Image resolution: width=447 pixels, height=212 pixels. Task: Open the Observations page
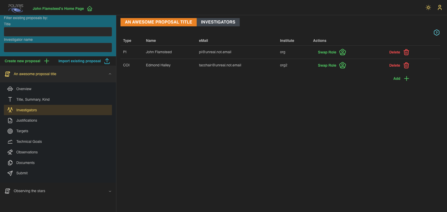[x=27, y=152]
